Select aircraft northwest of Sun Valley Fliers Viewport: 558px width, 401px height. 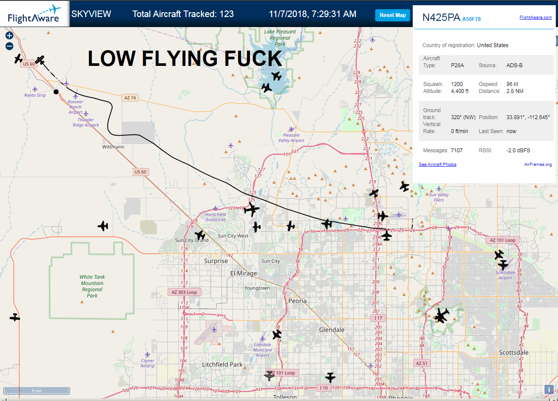click(x=404, y=187)
